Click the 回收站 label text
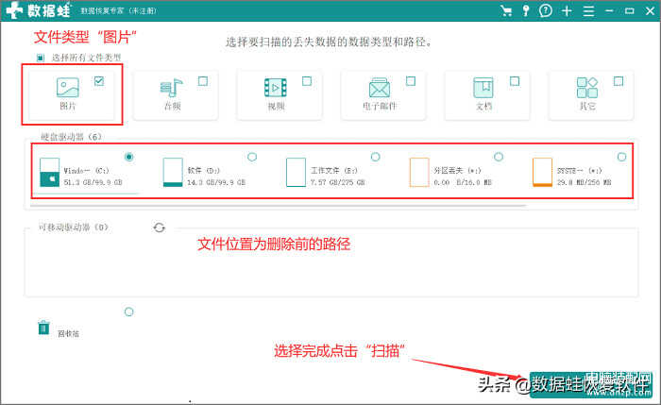 (x=68, y=334)
